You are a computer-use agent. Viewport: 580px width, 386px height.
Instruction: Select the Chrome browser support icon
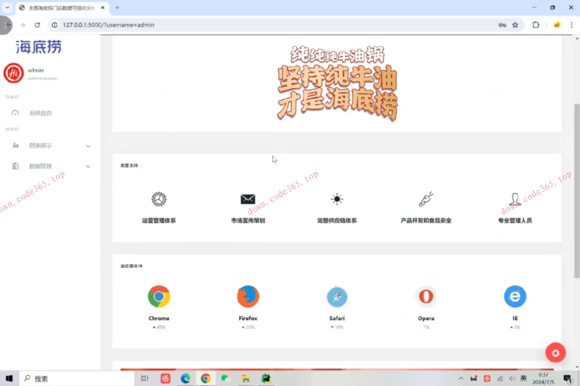coord(159,296)
